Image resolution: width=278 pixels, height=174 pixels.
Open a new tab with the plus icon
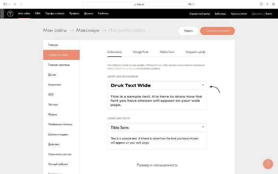click(x=267, y=4)
